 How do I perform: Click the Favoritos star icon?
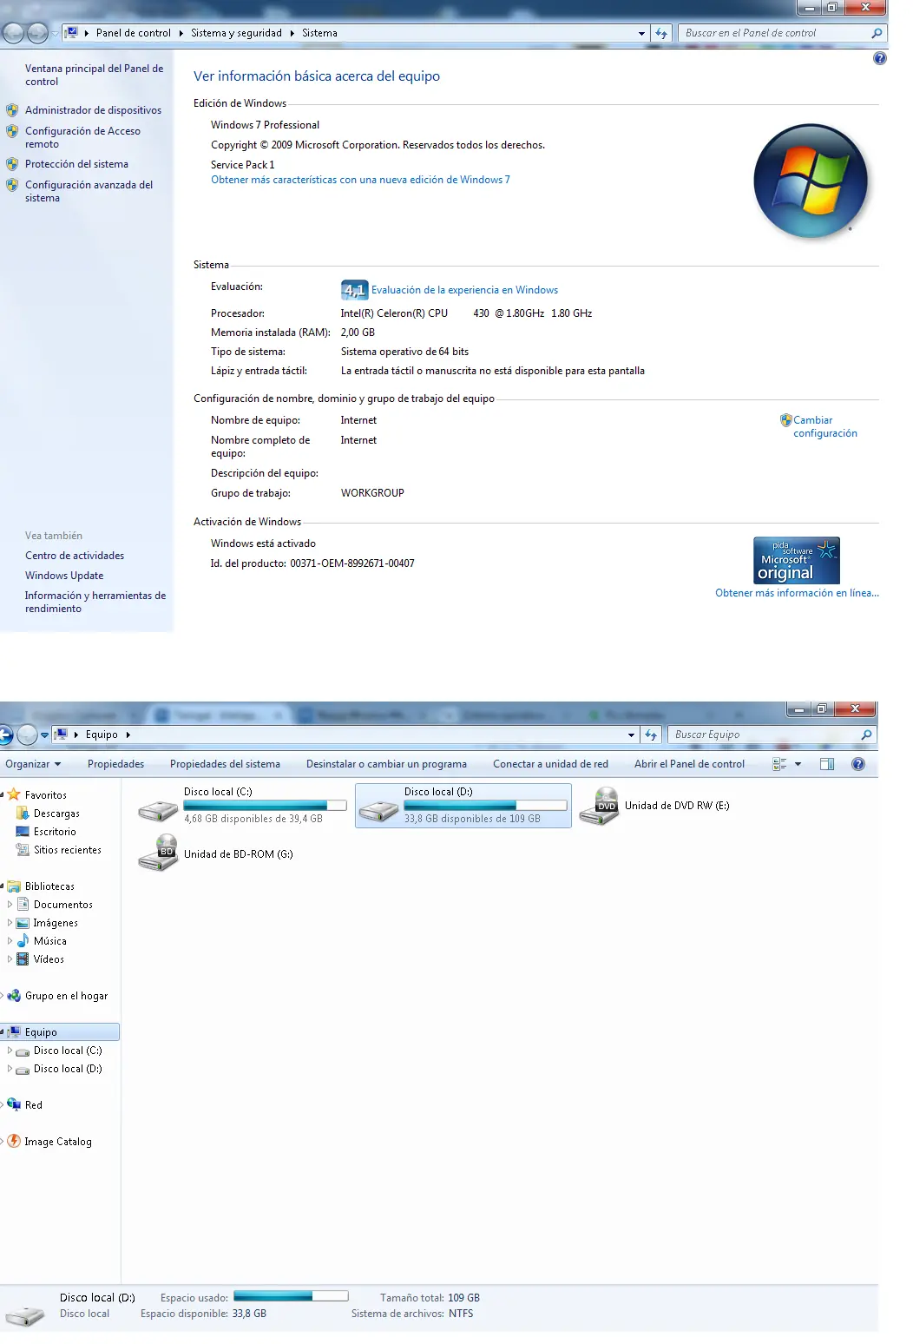(x=14, y=794)
